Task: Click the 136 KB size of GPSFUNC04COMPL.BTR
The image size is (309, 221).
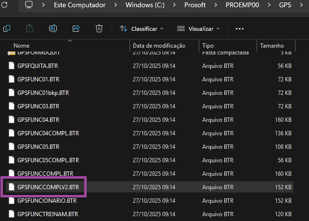Action: [x=283, y=133]
